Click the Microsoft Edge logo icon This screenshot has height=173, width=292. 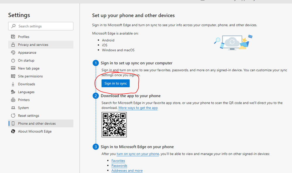(13, 131)
